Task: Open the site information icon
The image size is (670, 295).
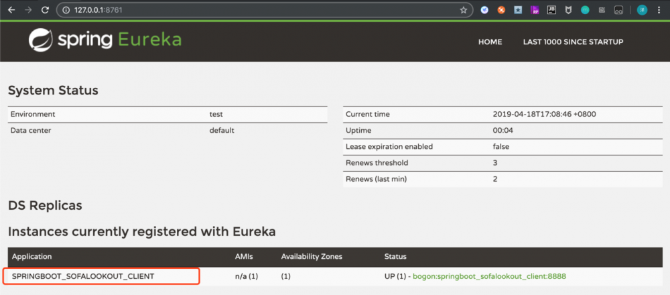Action: (67, 10)
